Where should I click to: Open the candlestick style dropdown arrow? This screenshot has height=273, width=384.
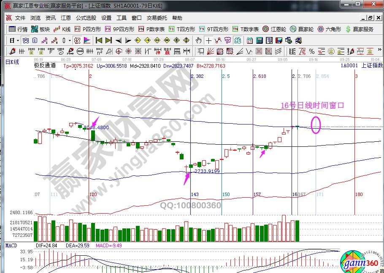coord(70,40)
